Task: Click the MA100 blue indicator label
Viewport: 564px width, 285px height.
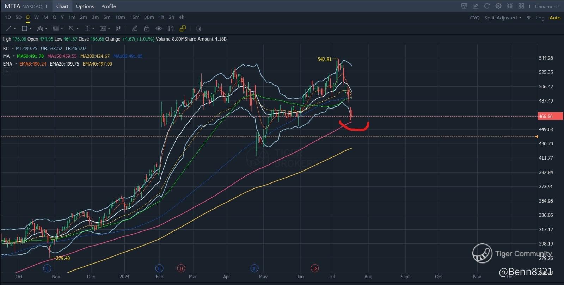Action: click(128, 56)
